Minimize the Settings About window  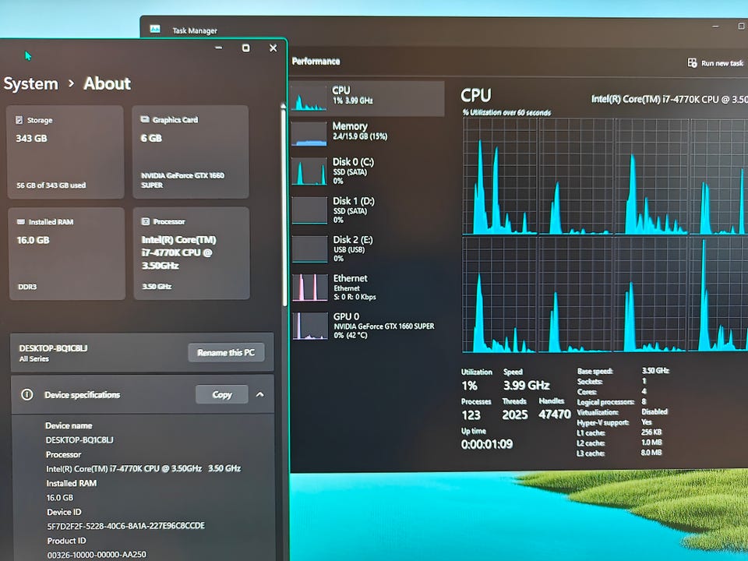click(218, 48)
